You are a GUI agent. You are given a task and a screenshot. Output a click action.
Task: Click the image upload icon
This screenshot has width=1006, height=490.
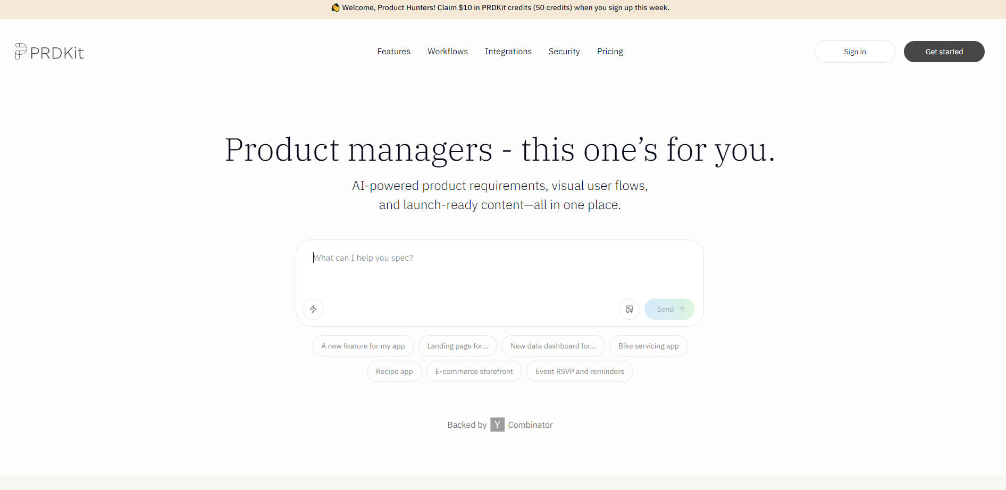click(x=630, y=309)
